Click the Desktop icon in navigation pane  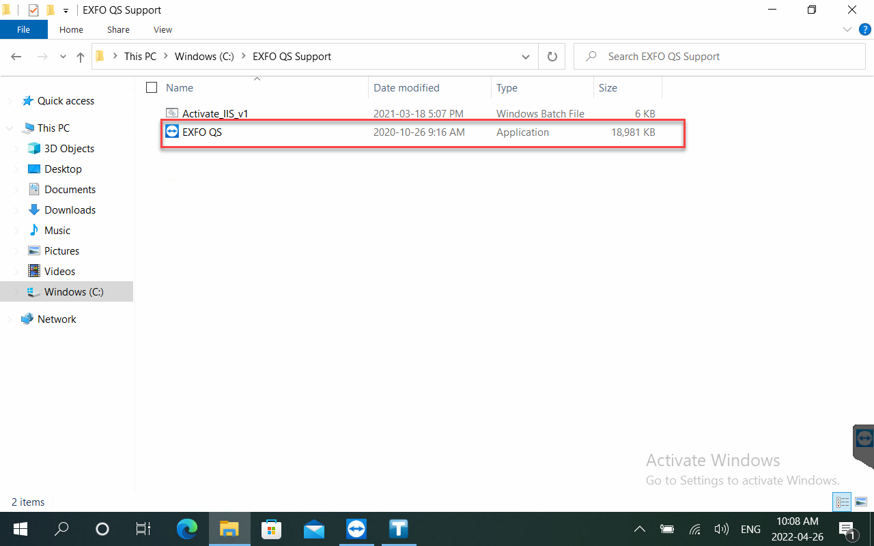click(x=33, y=169)
